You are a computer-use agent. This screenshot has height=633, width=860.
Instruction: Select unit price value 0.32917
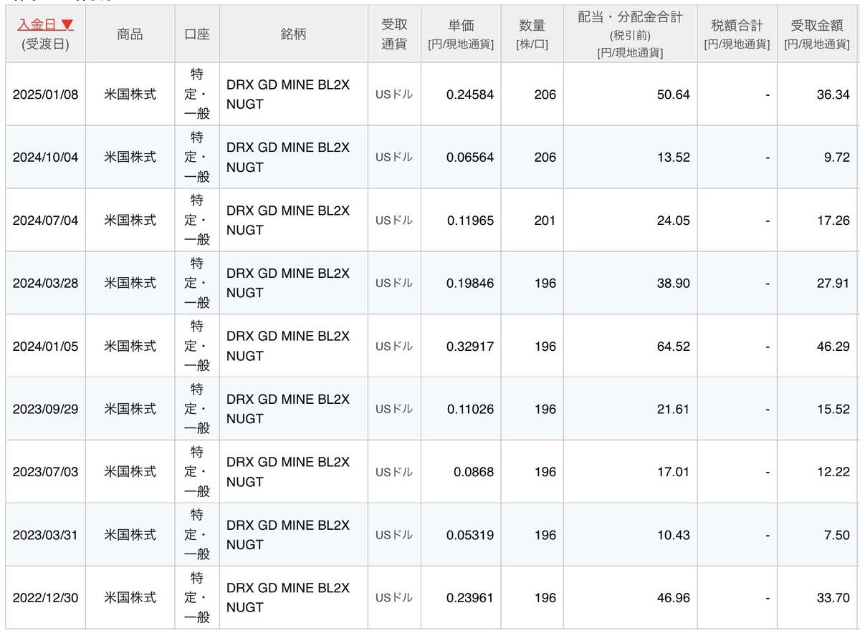(470, 347)
